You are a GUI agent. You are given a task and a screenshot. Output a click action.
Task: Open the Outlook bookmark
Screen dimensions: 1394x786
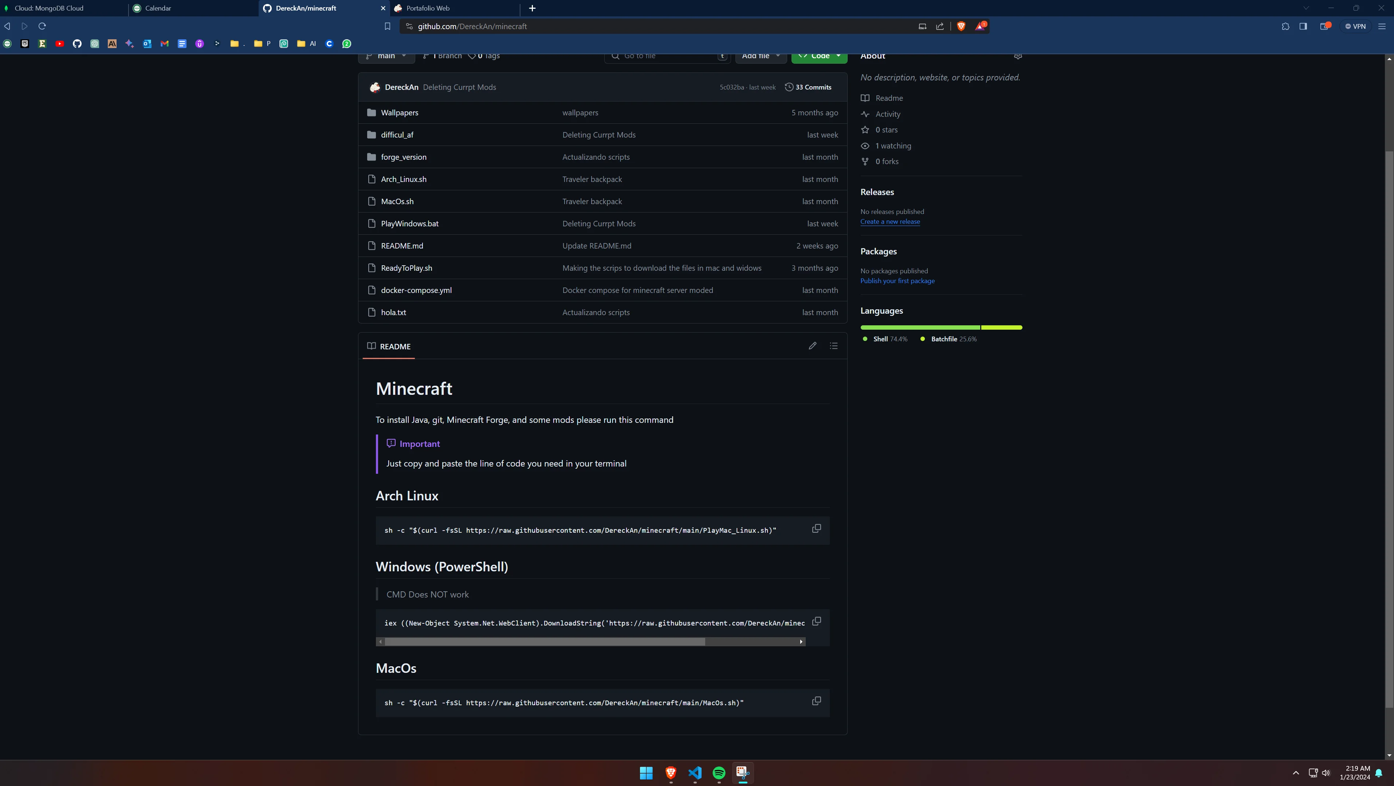coord(147,44)
